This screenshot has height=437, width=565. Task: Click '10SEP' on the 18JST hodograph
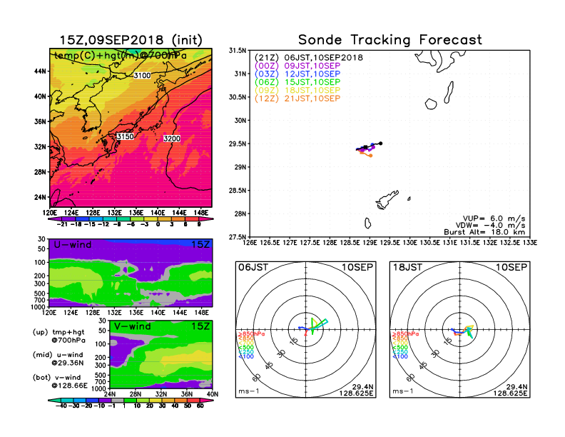[511, 268]
